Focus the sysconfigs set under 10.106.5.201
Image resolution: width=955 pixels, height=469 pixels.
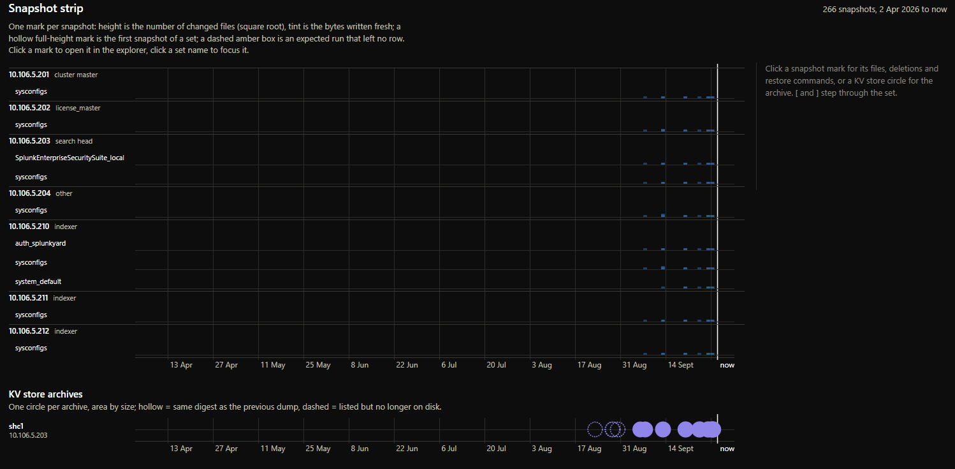pos(31,91)
